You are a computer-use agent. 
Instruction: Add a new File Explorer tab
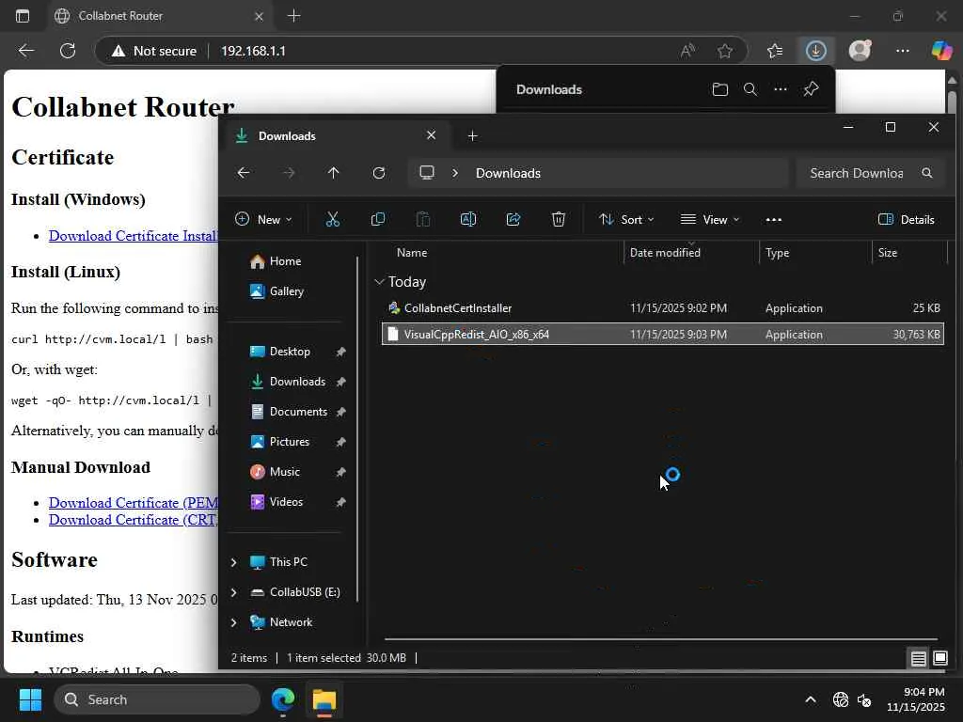[472, 136]
